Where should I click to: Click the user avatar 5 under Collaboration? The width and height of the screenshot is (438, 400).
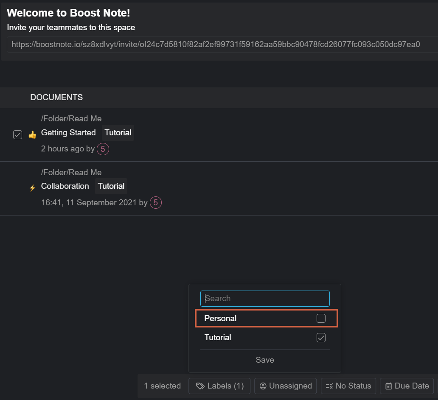pyautogui.click(x=156, y=202)
